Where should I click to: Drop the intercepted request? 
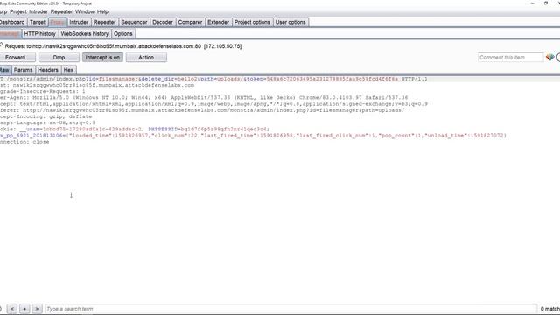click(x=59, y=58)
